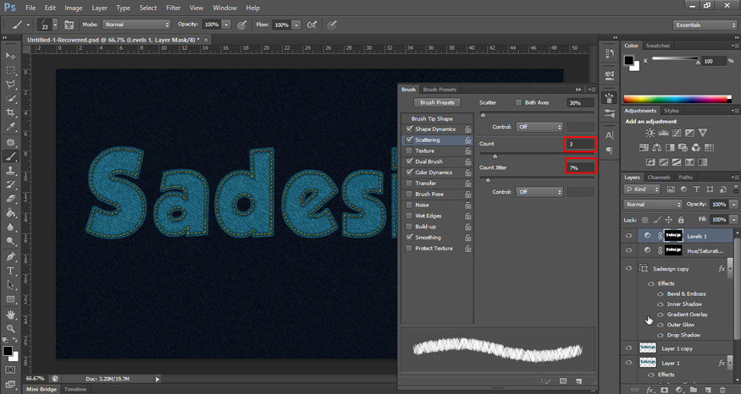Switch to the Styles tab
741x394 pixels.
(671, 111)
